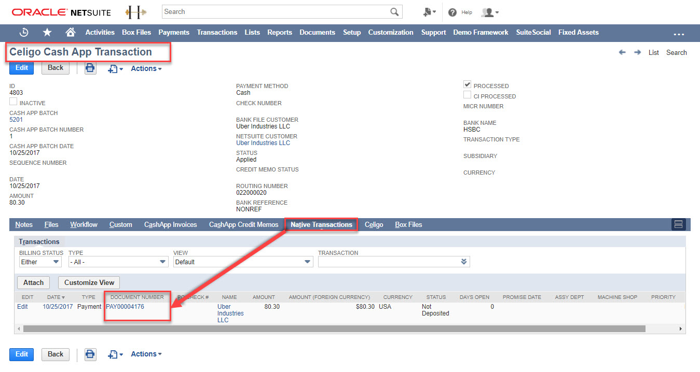Image resolution: width=700 pixels, height=372 pixels.
Task: Click the top Edit button
Action: [x=22, y=68]
